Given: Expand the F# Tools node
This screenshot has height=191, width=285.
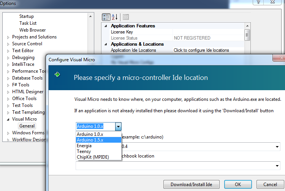Looking at the screenshot, I should 8,85.
